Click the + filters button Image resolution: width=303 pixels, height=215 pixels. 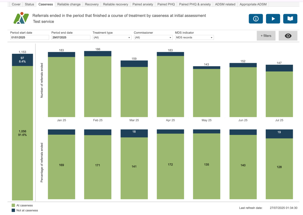pos(266,36)
